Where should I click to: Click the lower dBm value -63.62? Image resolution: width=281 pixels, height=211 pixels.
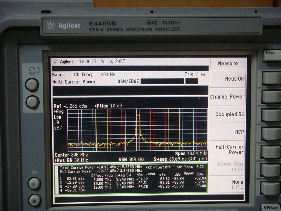pyautogui.click(x=164, y=179)
